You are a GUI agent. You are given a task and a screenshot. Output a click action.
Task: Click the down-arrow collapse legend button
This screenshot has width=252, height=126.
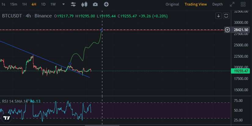219,16
